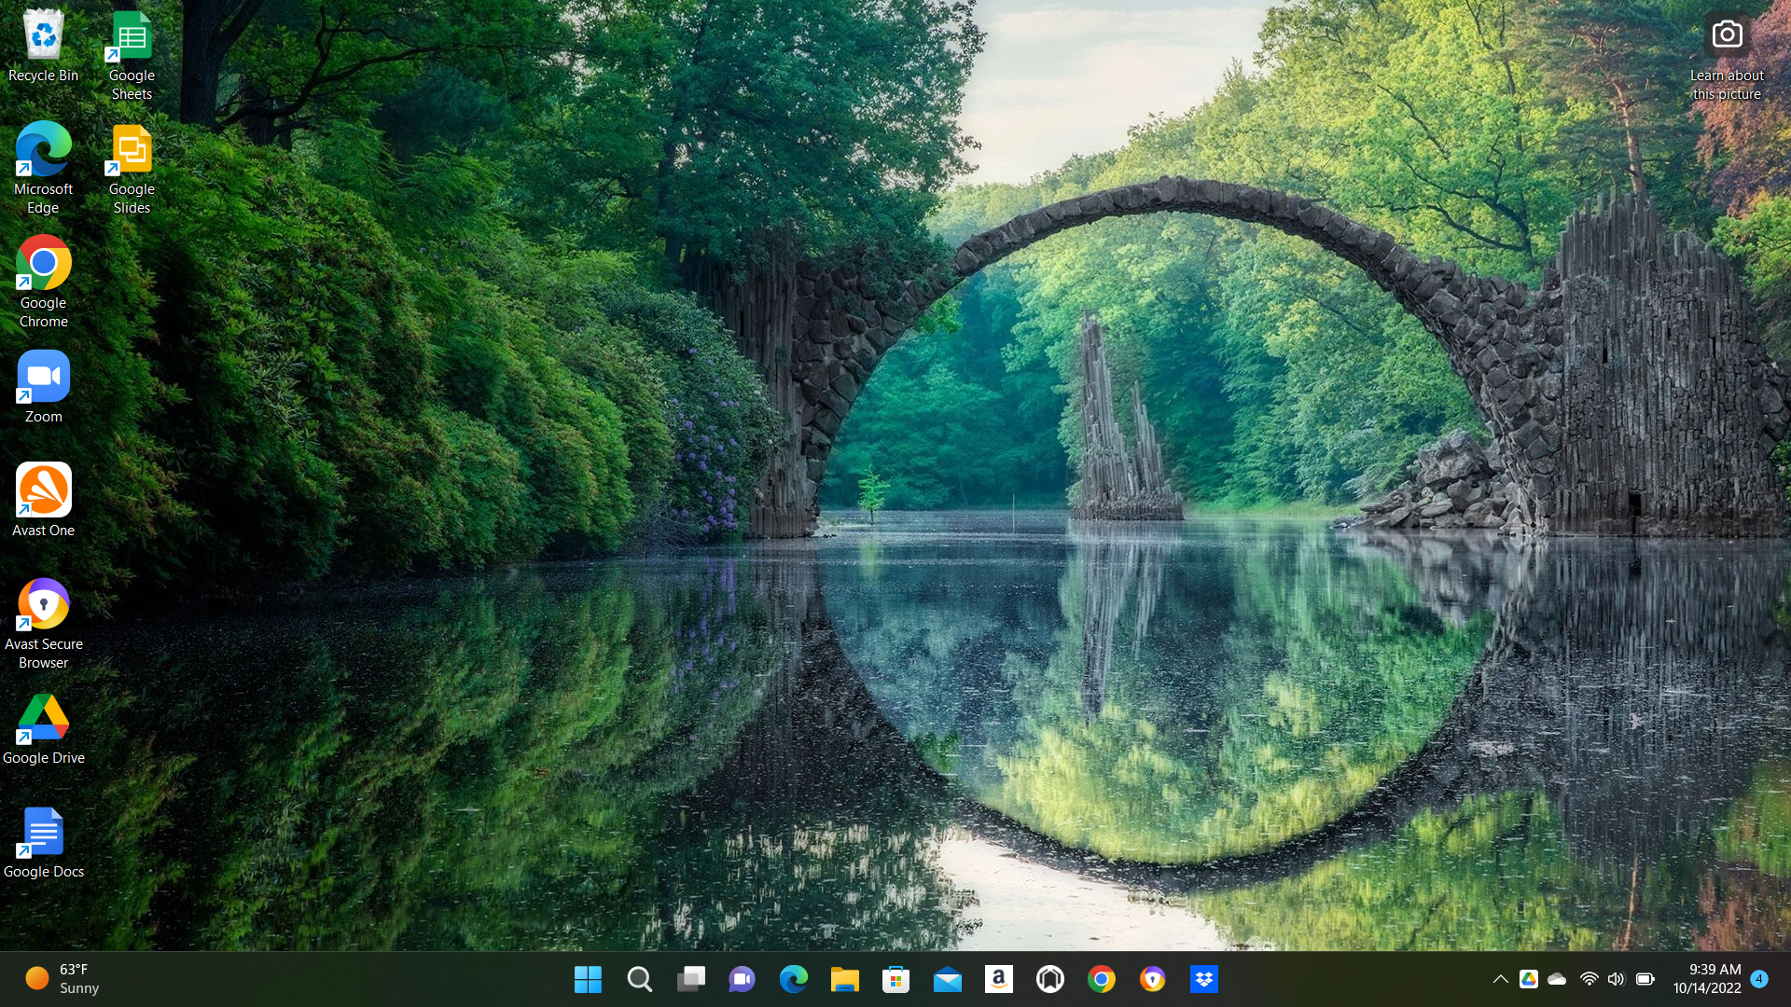Viewport: 1791px width, 1007px height.
Task: Launch Avast Secure Browser from the taskbar
Action: [x=1152, y=979]
